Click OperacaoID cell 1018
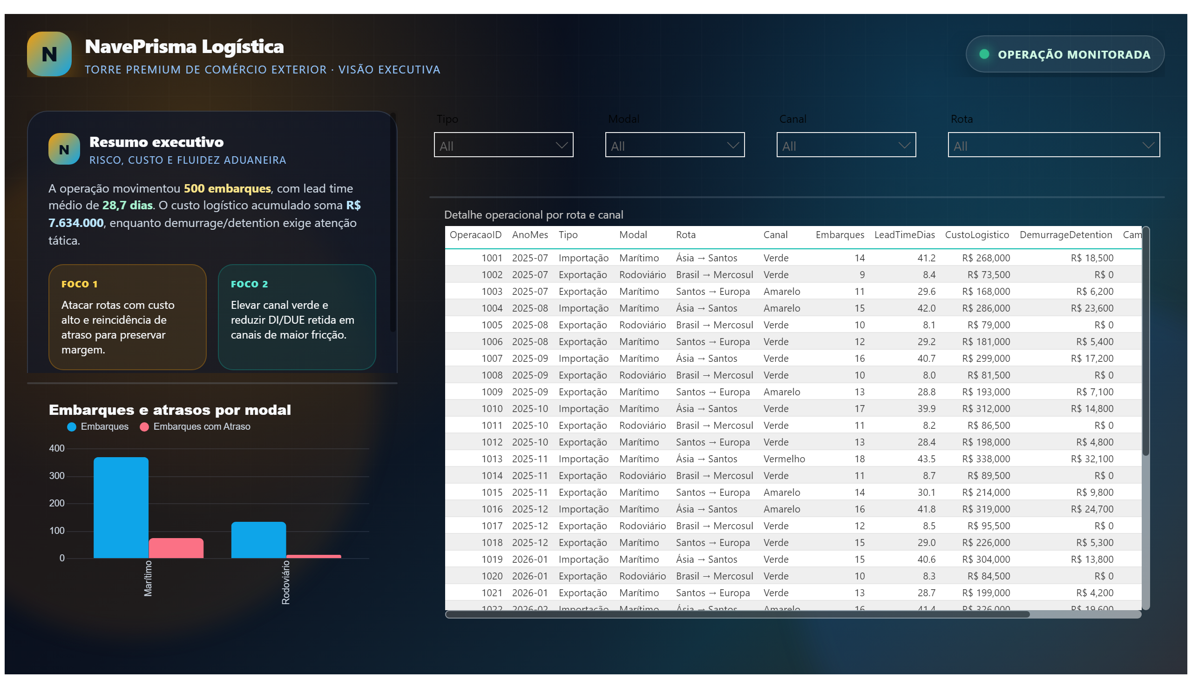The image size is (1192, 679). 492,543
